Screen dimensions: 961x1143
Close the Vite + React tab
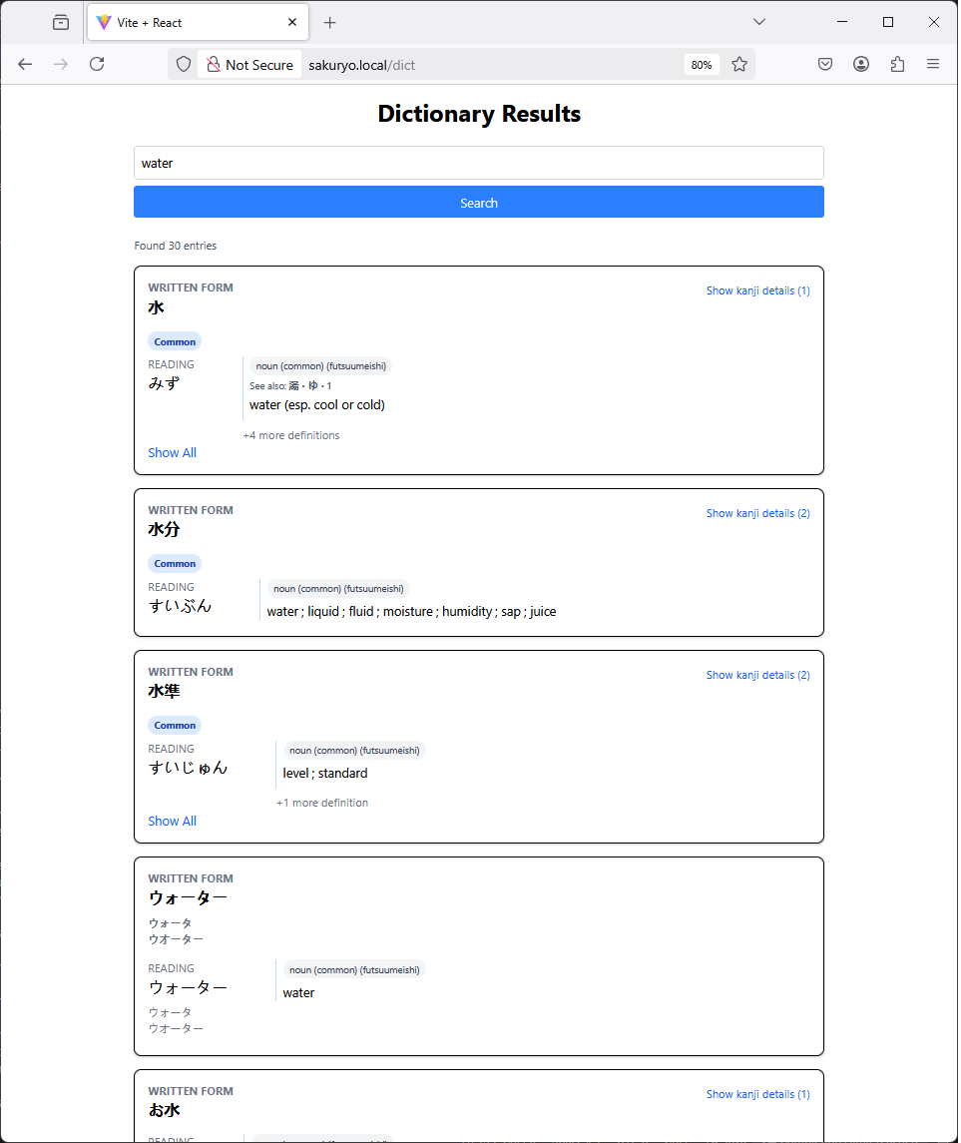[x=292, y=22]
